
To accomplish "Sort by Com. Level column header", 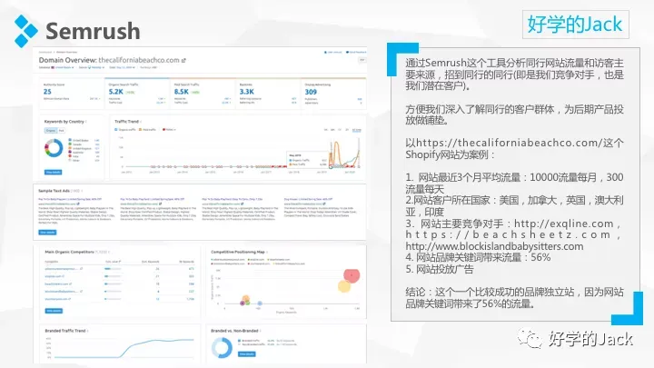I will [113, 262].
